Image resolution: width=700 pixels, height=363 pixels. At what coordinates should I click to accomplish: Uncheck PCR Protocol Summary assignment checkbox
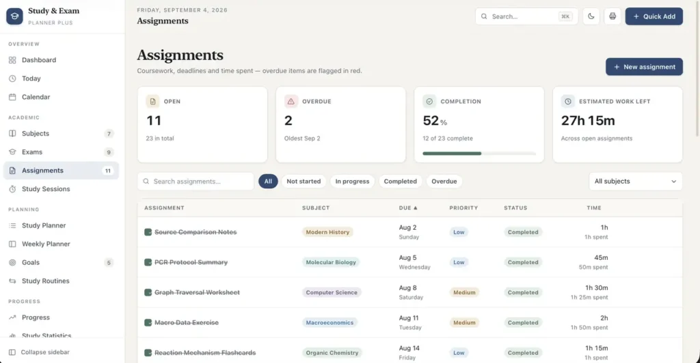[x=148, y=262]
